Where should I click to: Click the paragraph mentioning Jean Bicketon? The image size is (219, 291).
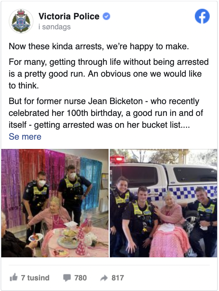point(106,113)
